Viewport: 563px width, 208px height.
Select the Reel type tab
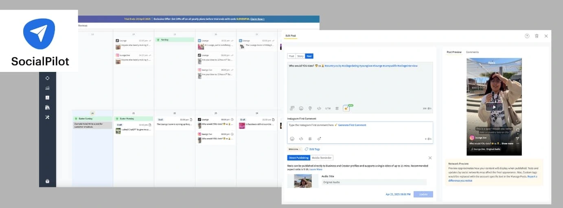(309, 56)
